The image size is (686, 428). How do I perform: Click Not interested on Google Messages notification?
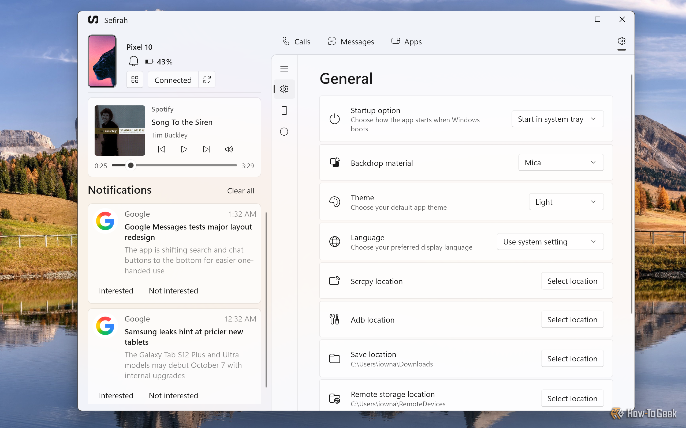(173, 291)
